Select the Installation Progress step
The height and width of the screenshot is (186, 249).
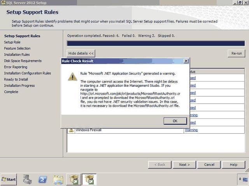[x=19, y=86]
